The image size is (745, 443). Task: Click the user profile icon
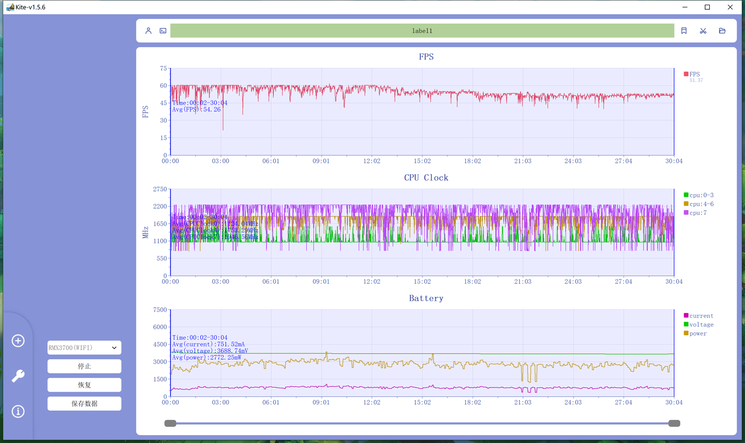(148, 31)
